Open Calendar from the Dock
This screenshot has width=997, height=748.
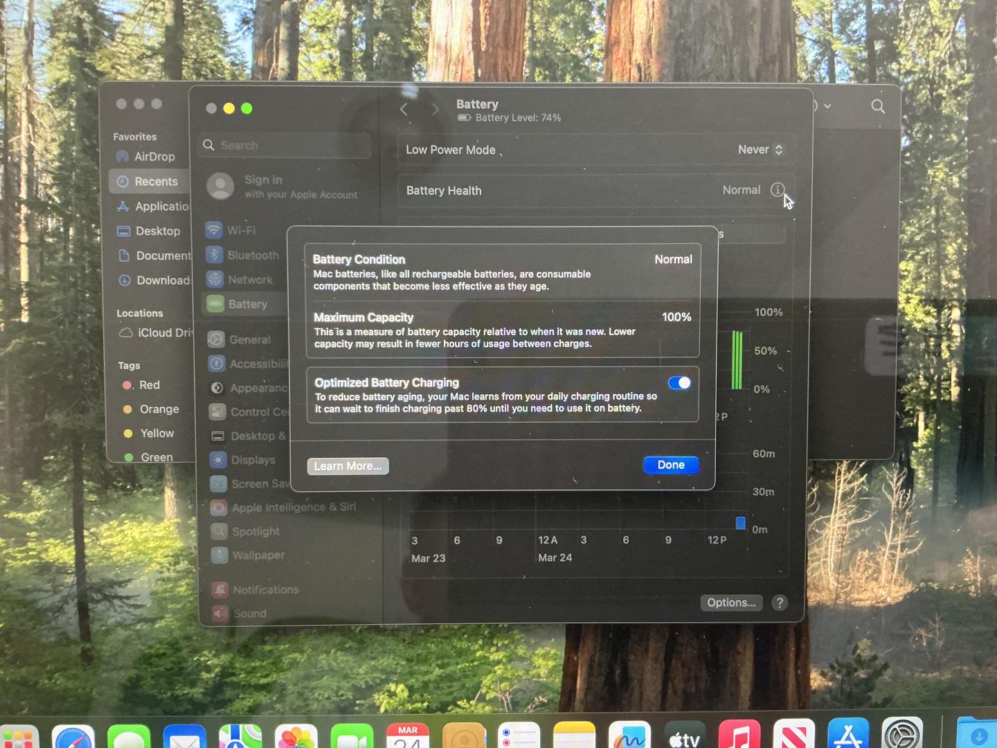click(x=408, y=737)
